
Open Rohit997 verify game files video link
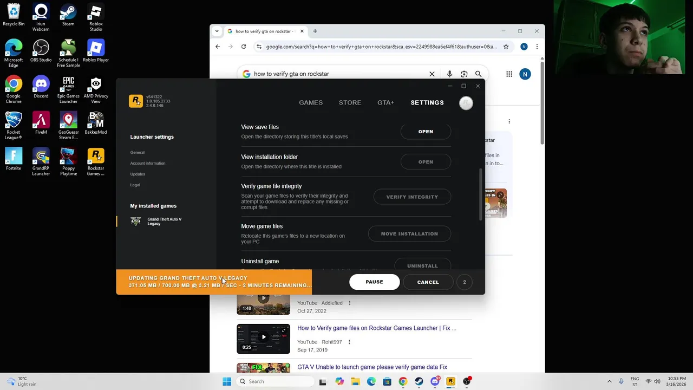tap(377, 328)
